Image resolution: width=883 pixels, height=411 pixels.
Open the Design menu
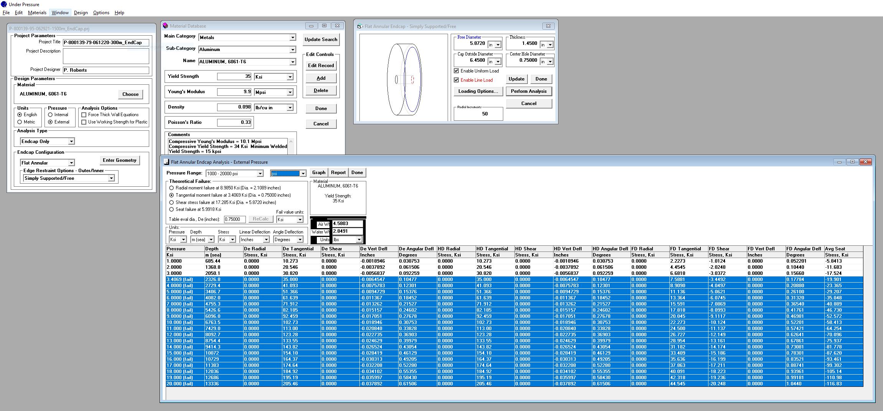click(x=81, y=13)
